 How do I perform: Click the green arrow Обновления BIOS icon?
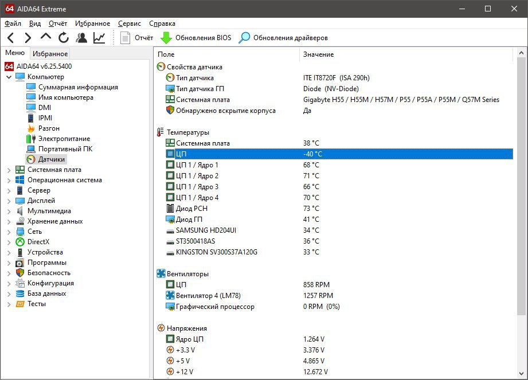(x=166, y=38)
